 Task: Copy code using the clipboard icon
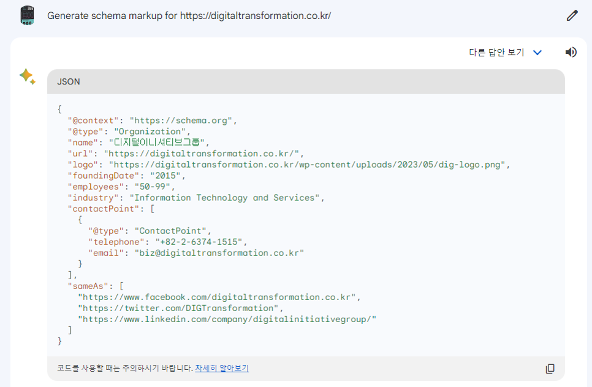pyautogui.click(x=550, y=369)
